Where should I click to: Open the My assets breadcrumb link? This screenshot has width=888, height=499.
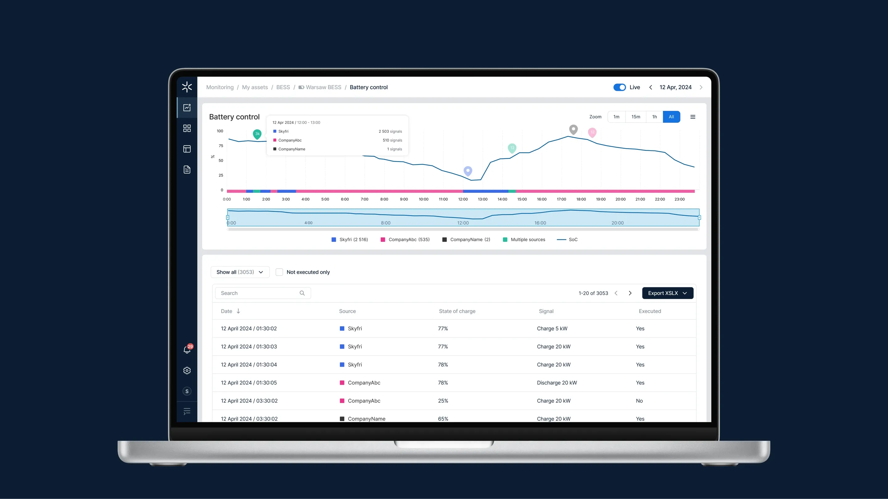(x=255, y=87)
